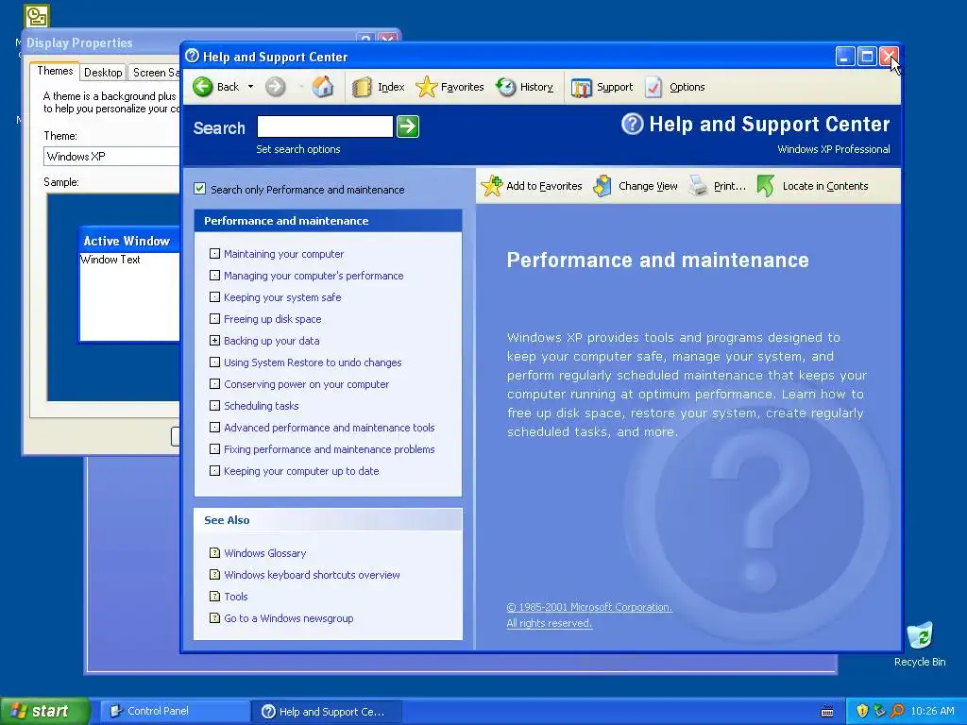Open Windows keyboard shortcuts overview link
This screenshot has height=725, width=967.
(312, 575)
